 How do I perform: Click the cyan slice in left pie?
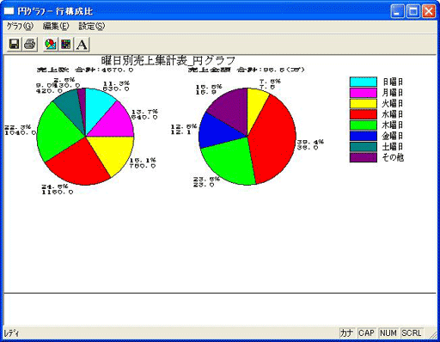click(97, 107)
